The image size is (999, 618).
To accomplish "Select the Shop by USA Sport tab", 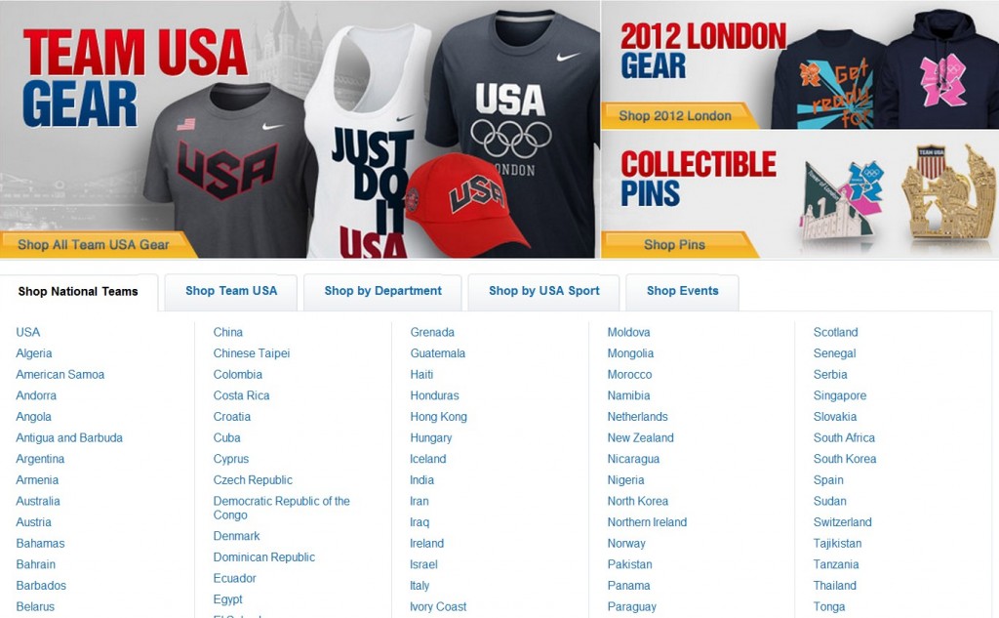I will [x=544, y=292].
